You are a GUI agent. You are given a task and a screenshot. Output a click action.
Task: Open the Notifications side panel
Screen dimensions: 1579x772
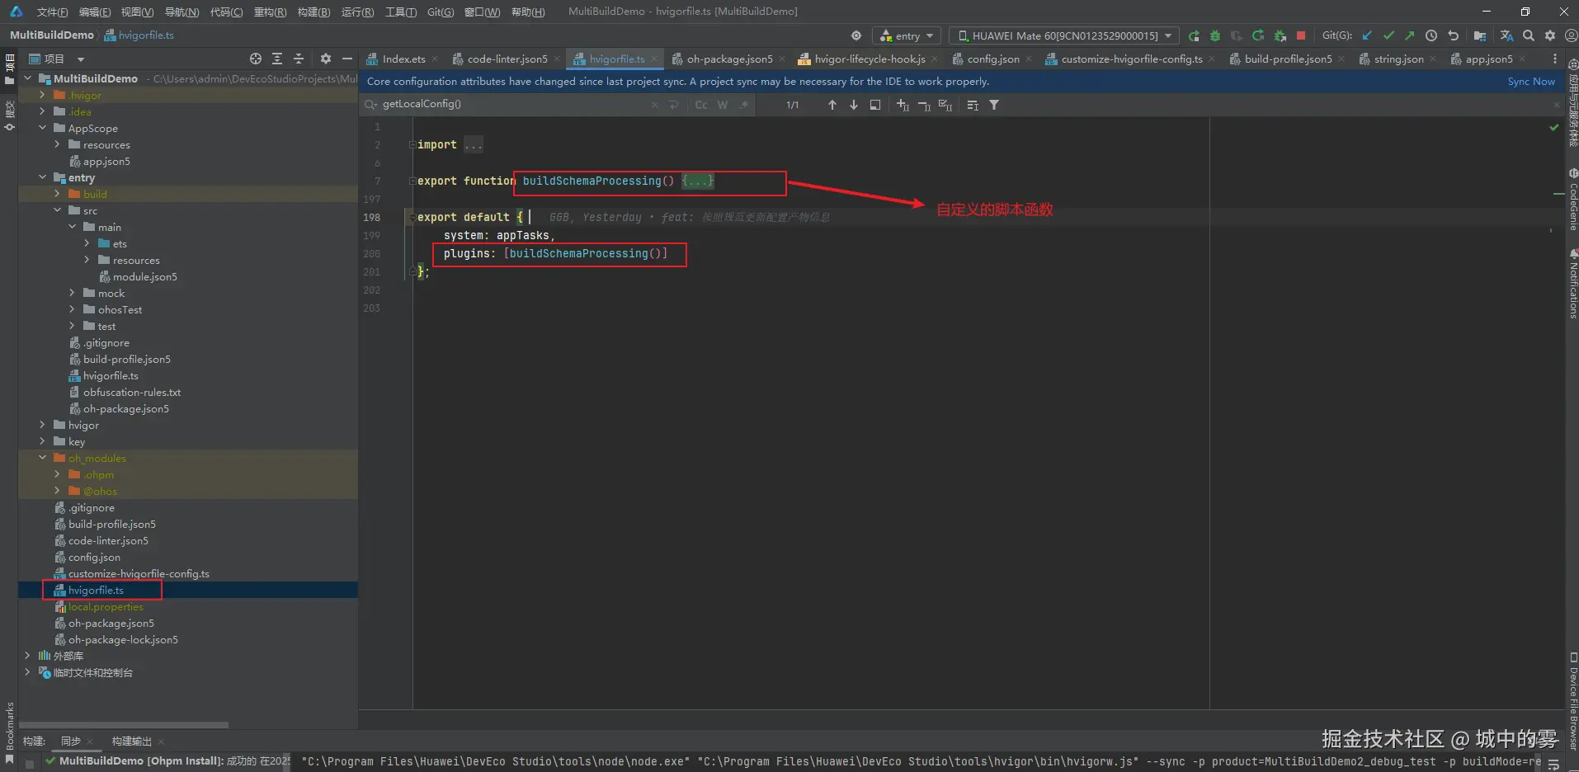pos(1572,285)
